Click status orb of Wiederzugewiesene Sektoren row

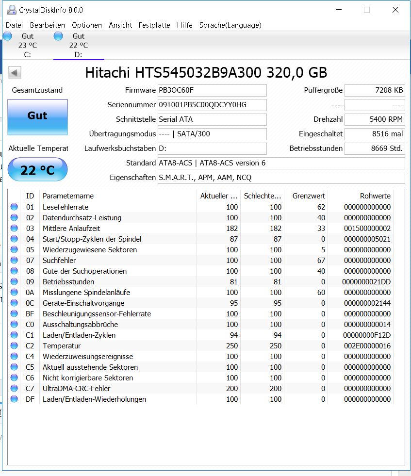14,249
